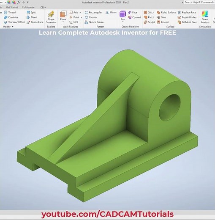Select the Sculpt tool
This screenshot has width=215, height=220.
click(x=149, y=22)
